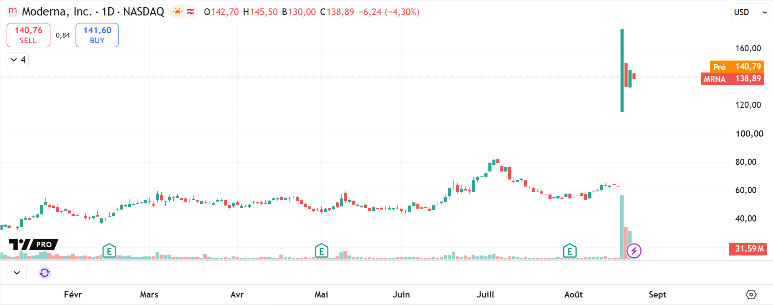Click the 140,76 SELL button
This screenshot has width=773, height=305.
click(x=28, y=35)
